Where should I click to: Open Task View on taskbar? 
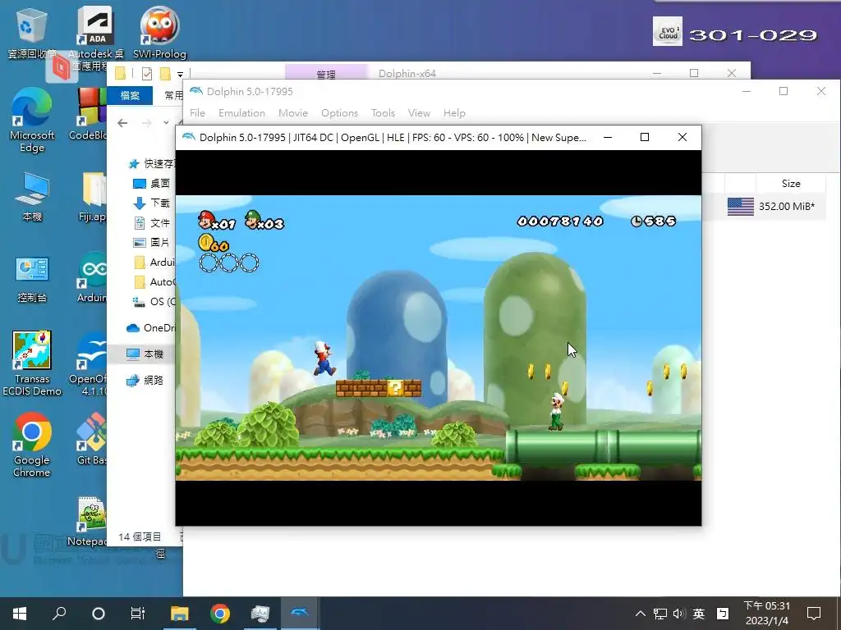pyautogui.click(x=138, y=614)
